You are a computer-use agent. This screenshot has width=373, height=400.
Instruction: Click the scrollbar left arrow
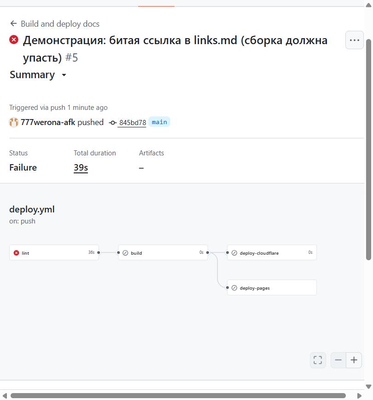tap(5, 396)
